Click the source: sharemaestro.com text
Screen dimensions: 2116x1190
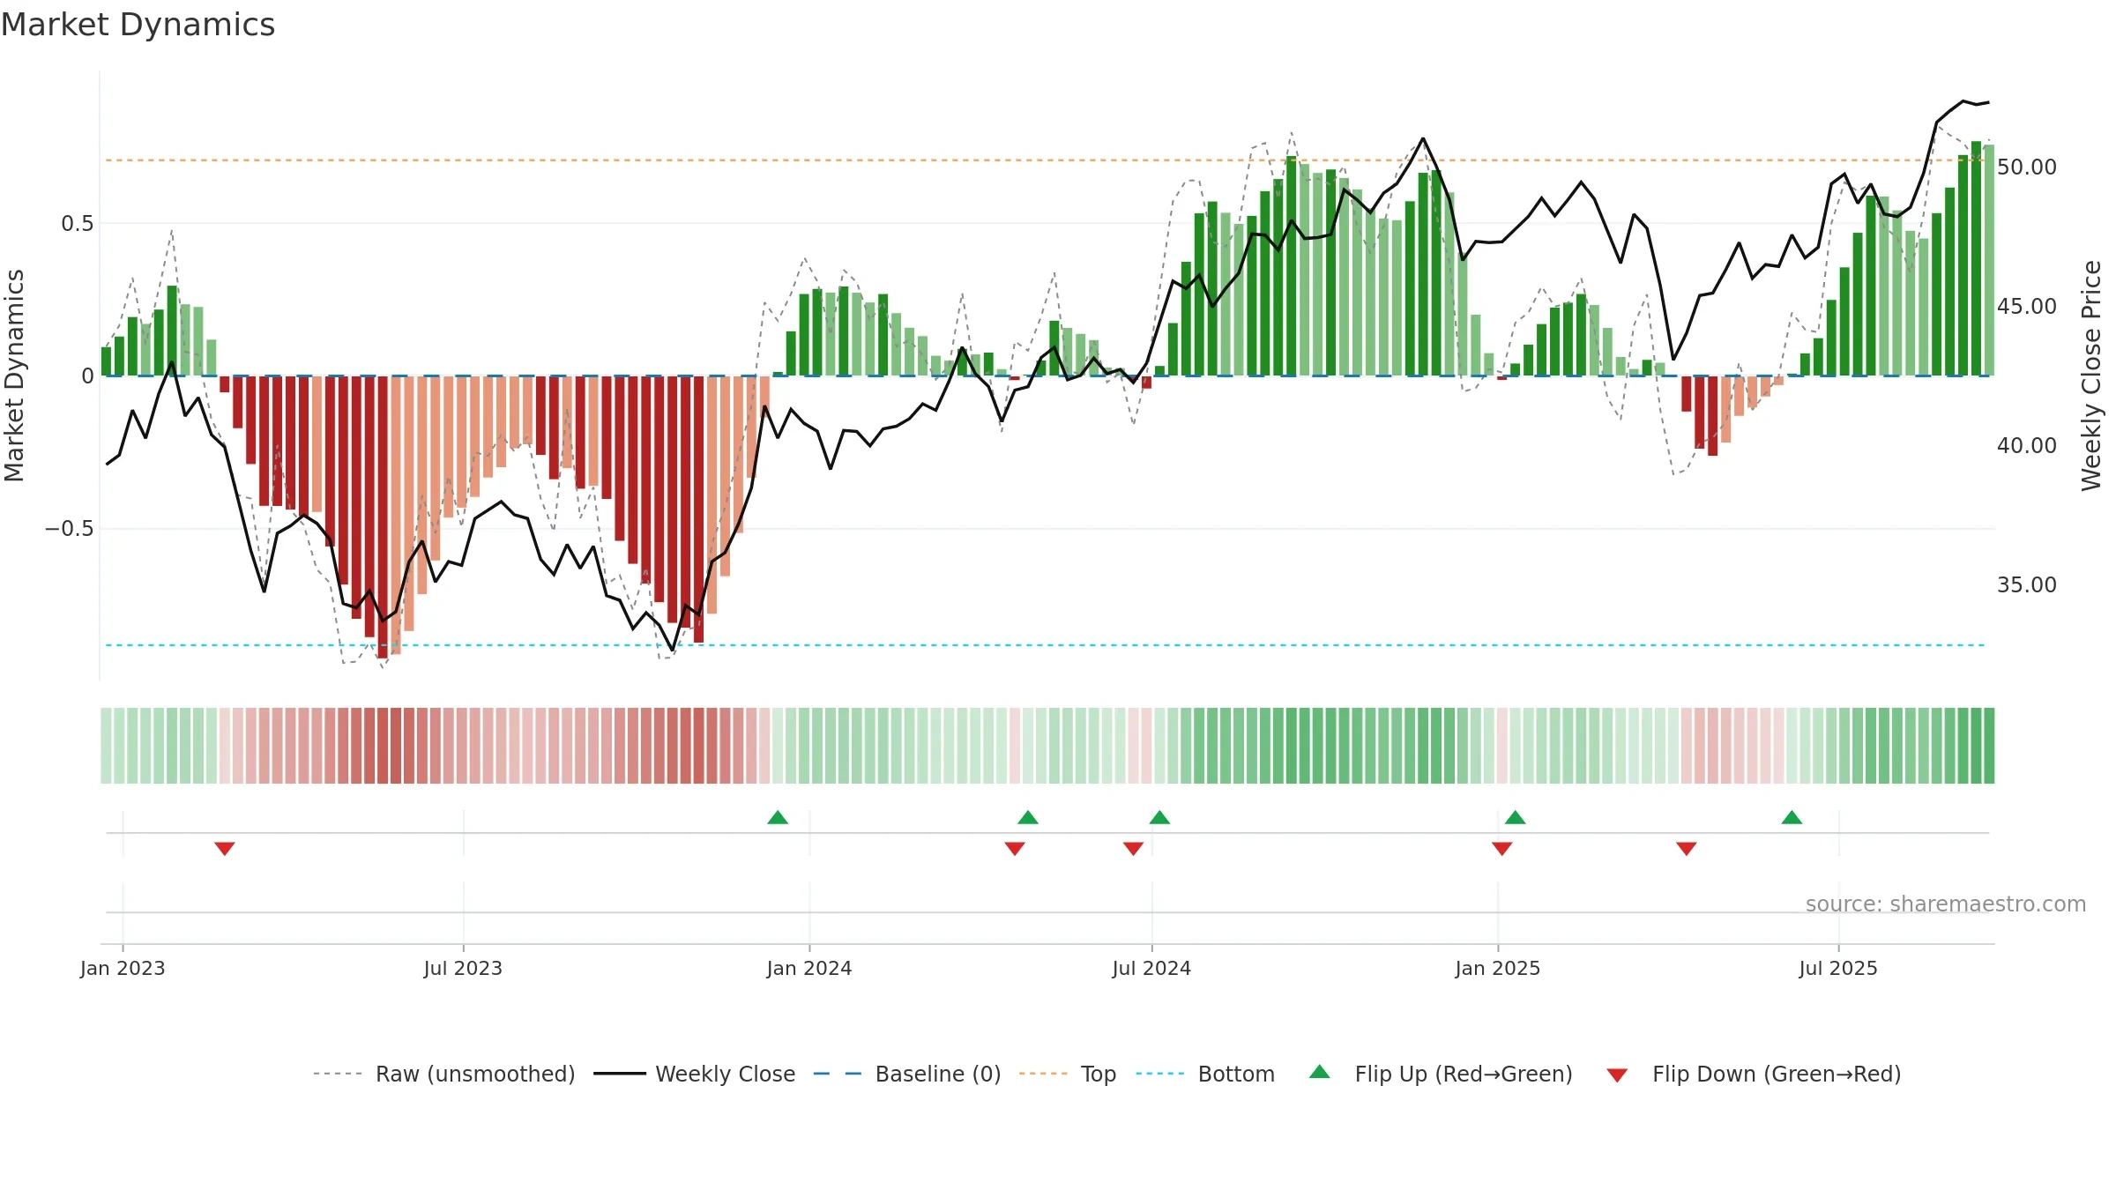click(x=1946, y=904)
